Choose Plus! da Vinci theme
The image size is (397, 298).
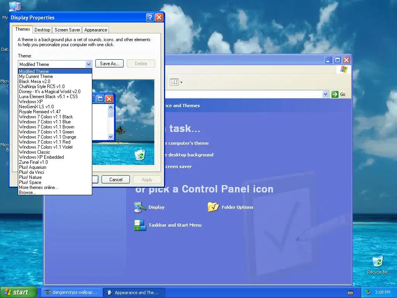(55, 172)
